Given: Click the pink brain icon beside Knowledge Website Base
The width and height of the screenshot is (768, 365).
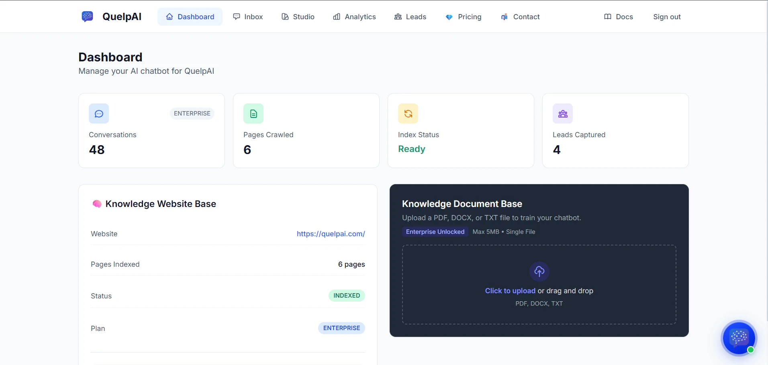Looking at the screenshot, I should 97,204.
